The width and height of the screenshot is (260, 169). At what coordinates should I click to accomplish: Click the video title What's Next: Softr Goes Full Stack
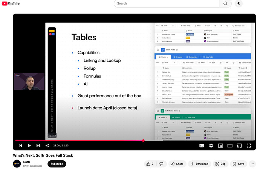point(43,155)
